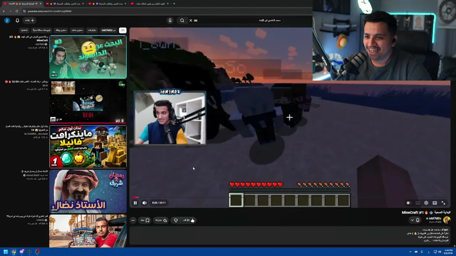Select the 'الكل' filter chip
456x256 pixels.
(x=123, y=30)
